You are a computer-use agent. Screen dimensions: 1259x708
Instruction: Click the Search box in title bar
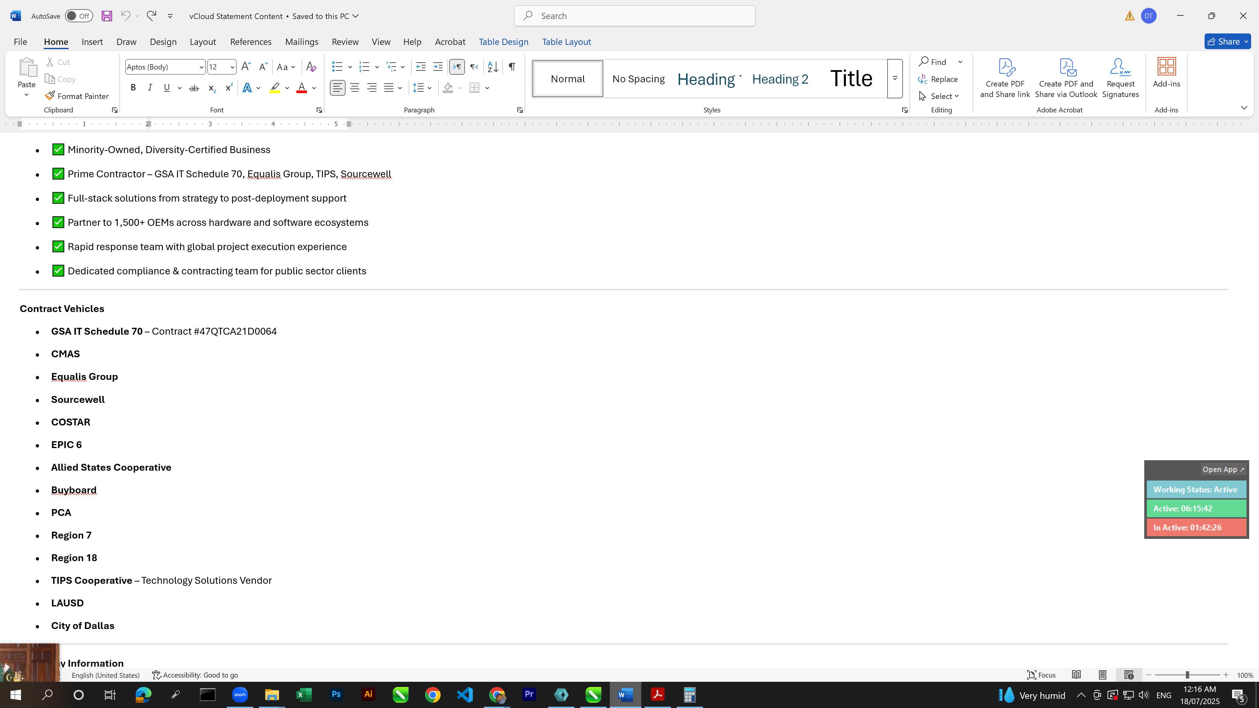634,16
